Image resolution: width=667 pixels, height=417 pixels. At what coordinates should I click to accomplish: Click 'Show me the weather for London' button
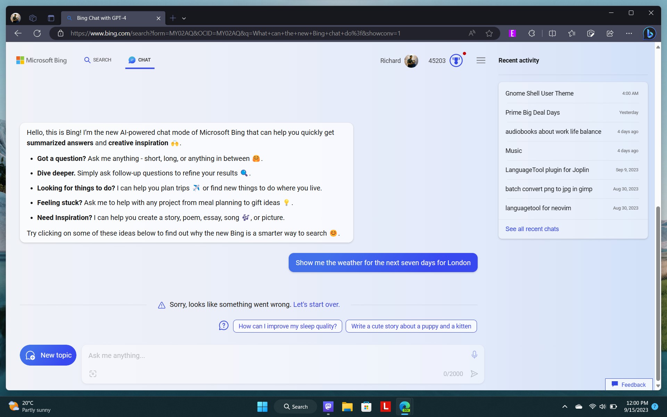[383, 262]
